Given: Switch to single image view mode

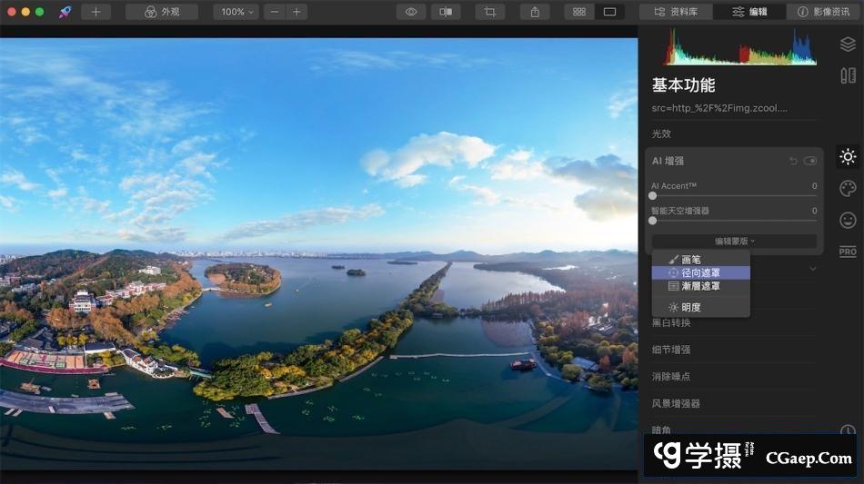Looking at the screenshot, I should (609, 12).
